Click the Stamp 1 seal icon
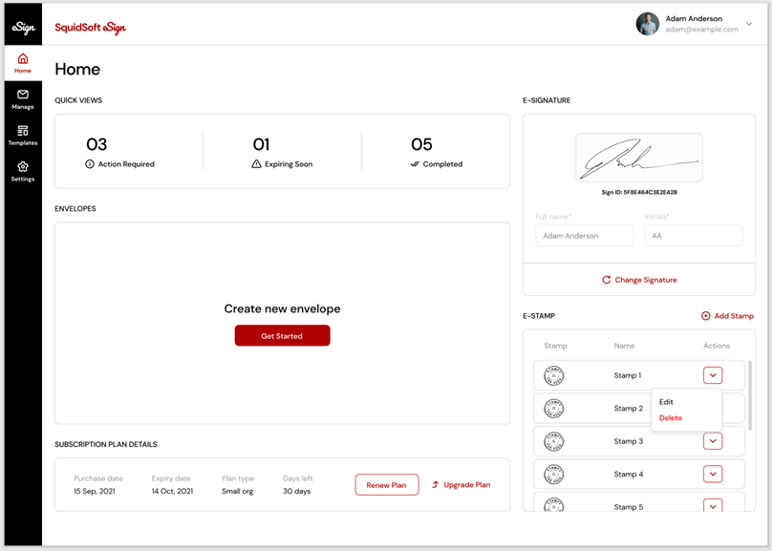Image resolution: width=773 pixels, height=551 pixels. 553,375
